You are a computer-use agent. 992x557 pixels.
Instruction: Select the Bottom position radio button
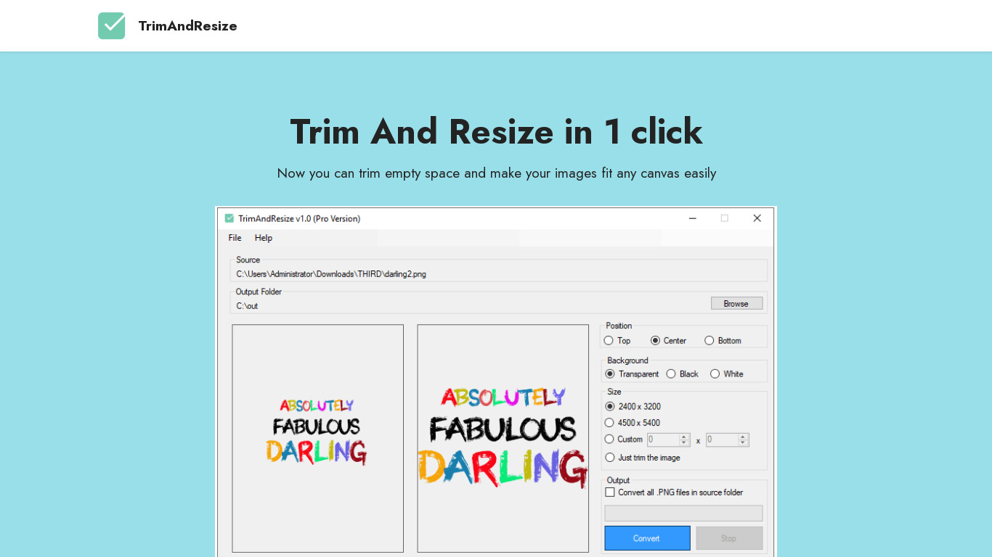pyautogui.click(x=710, y=341)
